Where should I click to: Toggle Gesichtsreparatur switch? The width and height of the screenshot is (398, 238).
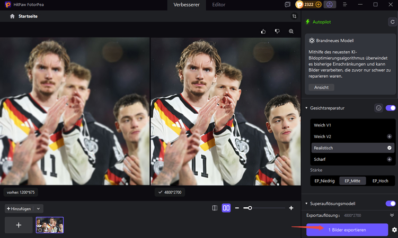[x=391, y=108]
